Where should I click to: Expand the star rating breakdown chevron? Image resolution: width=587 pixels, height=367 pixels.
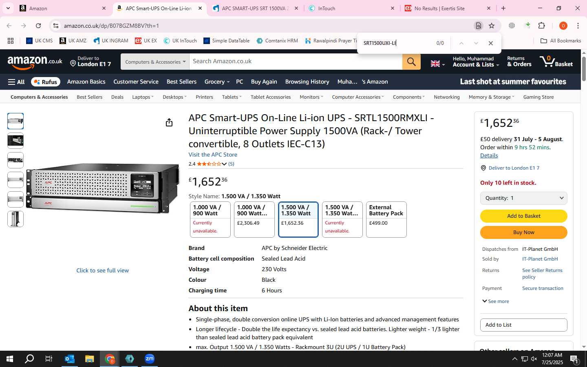(224, 164)
